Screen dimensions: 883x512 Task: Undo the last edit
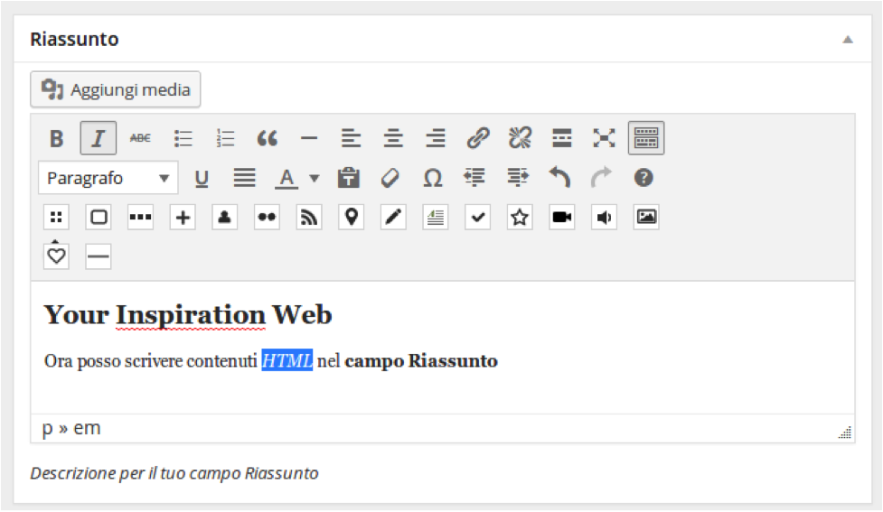coord(559,178)
